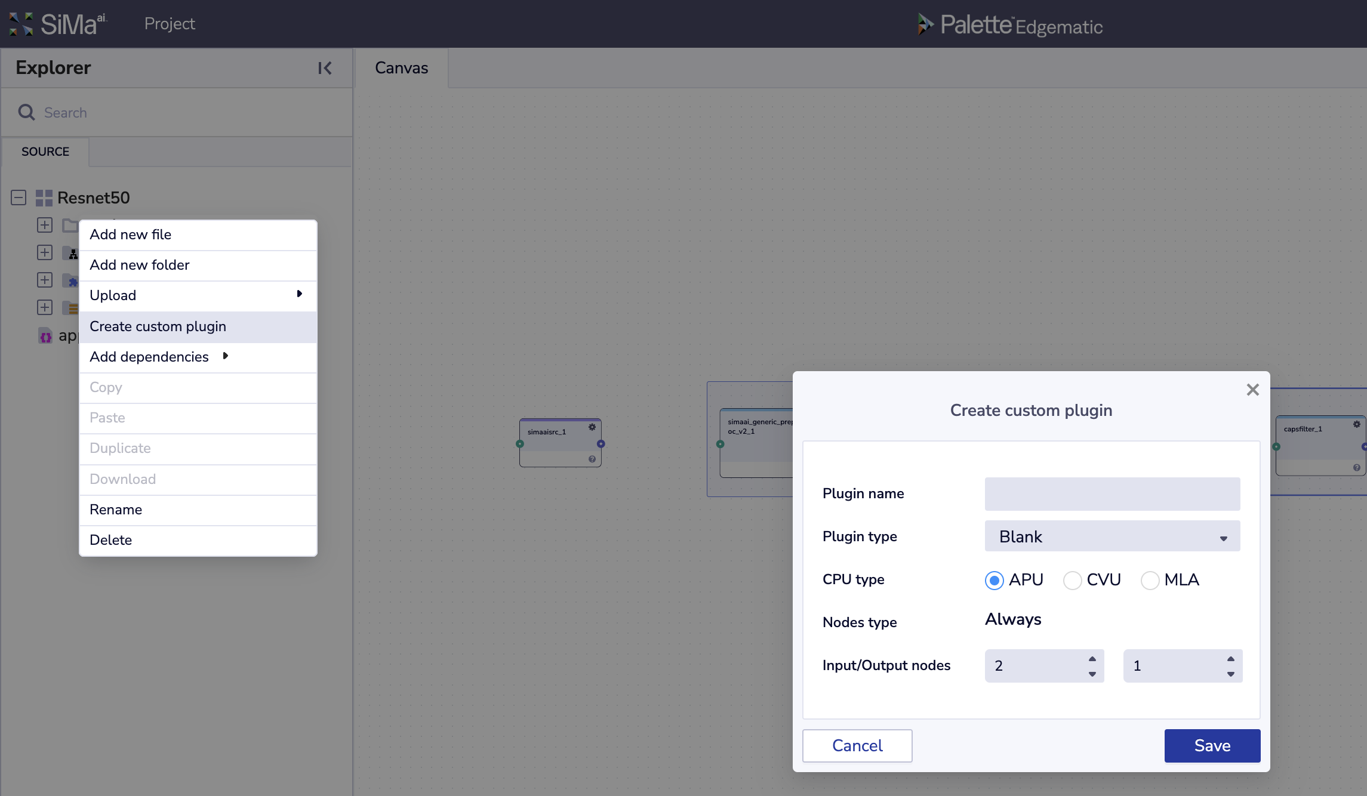The height and width of the screenshot is (796, 1367).
Task: Click the search magnifier icon in Explorer
Action: click(x=26, y=112)
